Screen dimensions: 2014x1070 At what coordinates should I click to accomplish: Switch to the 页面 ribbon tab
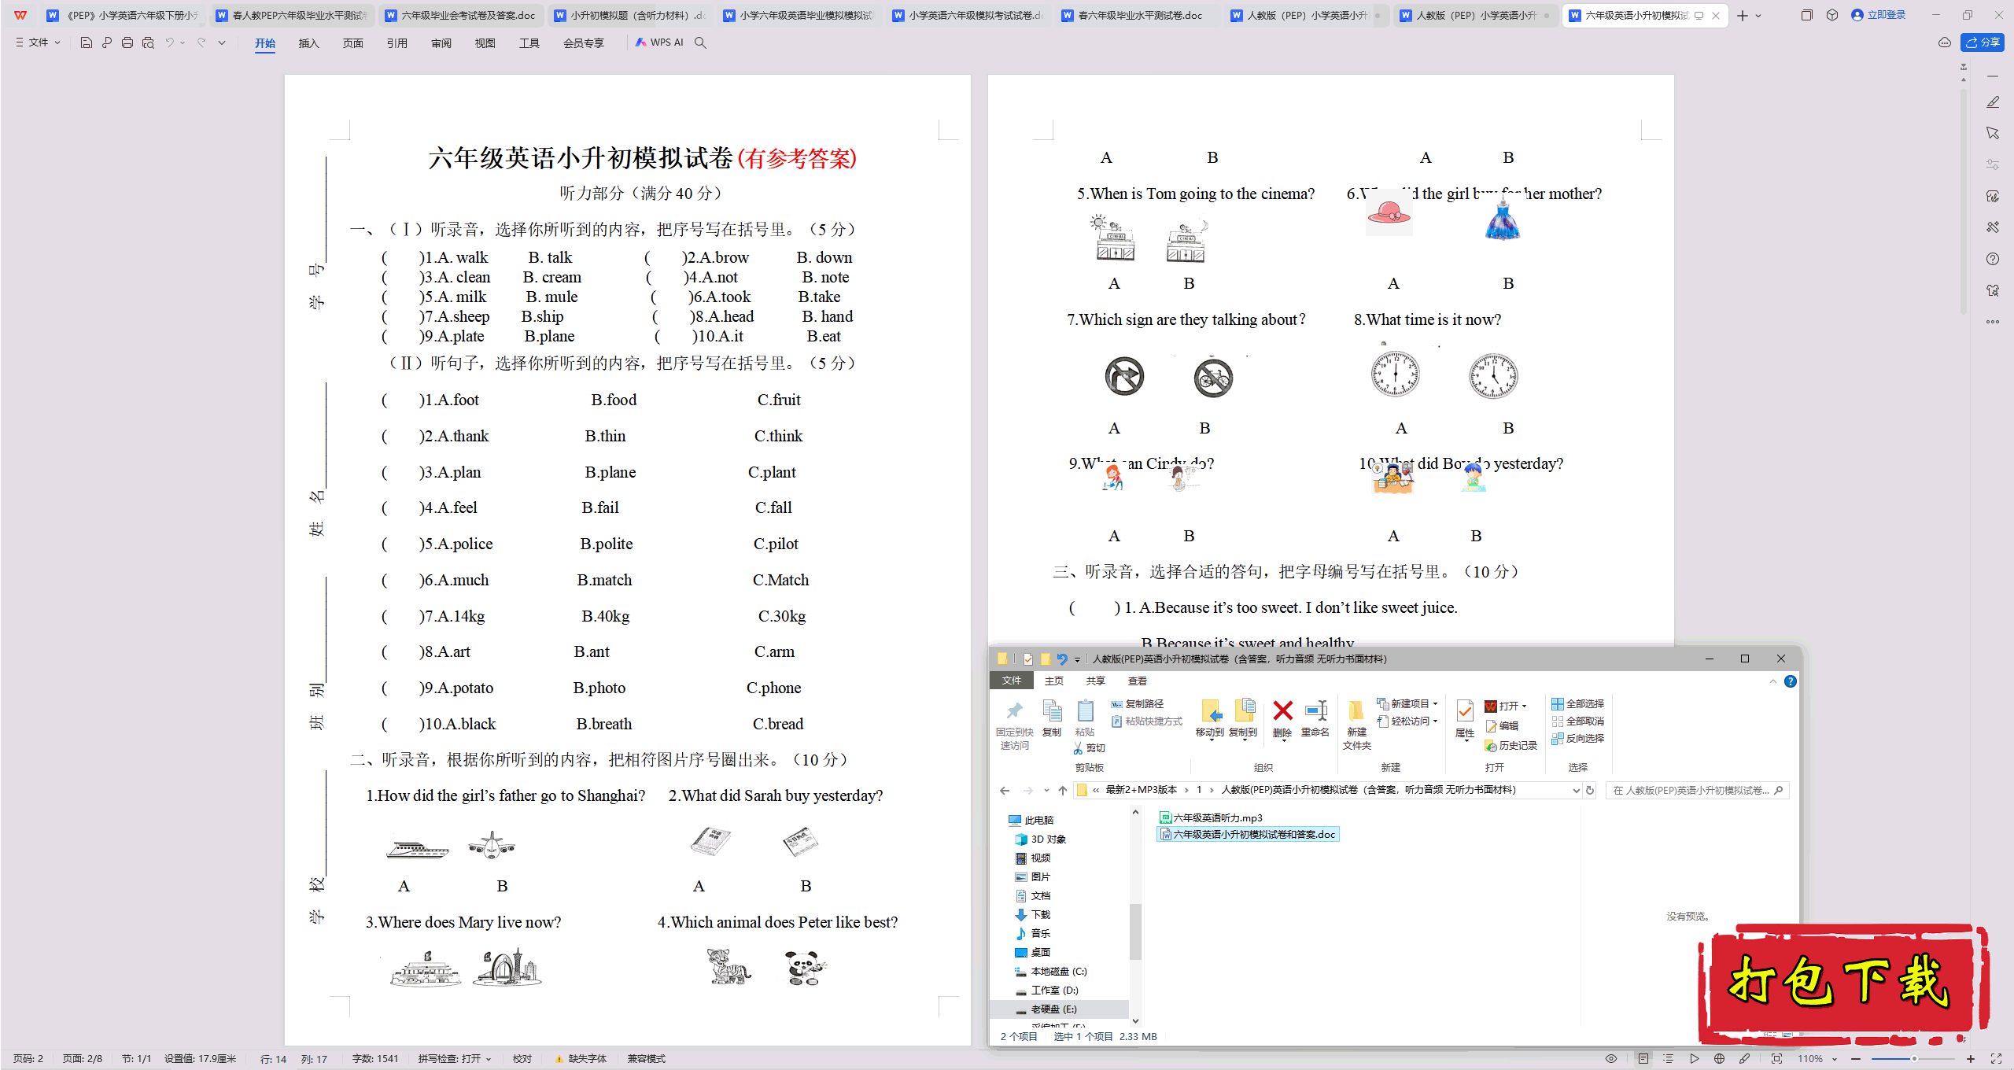(352, 43)
